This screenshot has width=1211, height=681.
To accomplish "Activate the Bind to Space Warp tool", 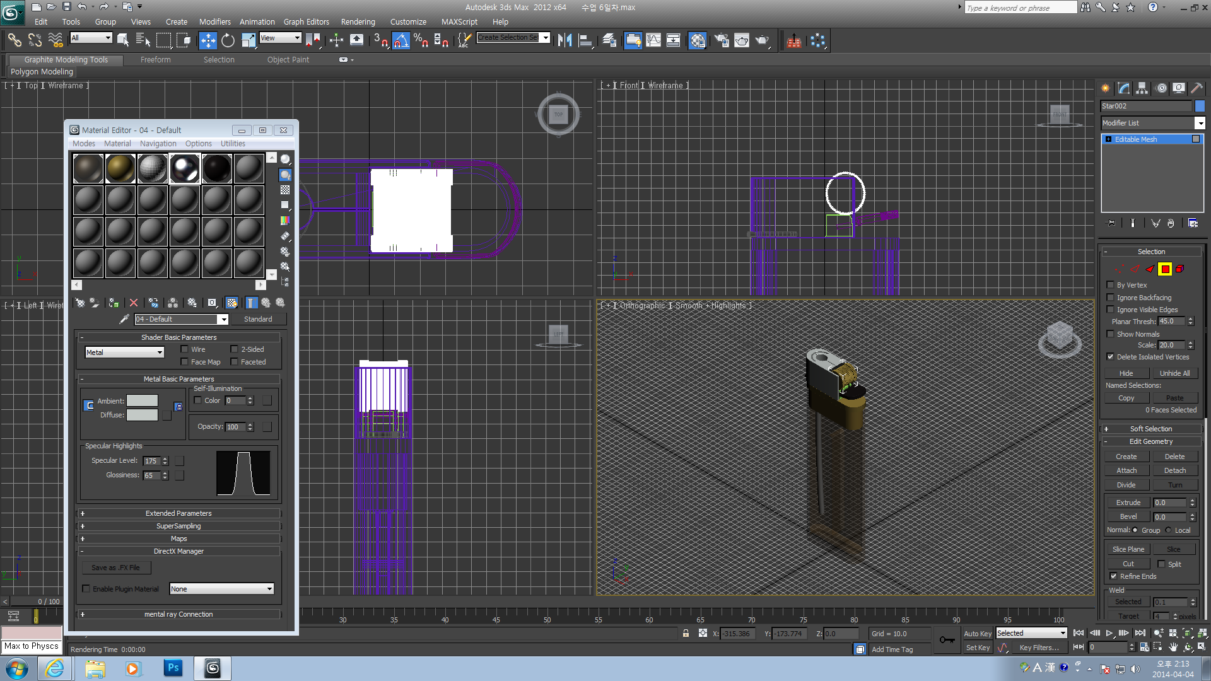I will (56, 40).
